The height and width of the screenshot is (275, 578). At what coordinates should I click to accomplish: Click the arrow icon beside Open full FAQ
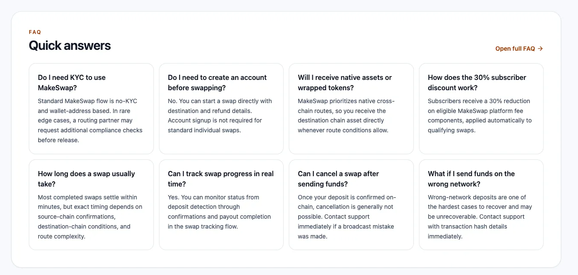coord(540,49)
